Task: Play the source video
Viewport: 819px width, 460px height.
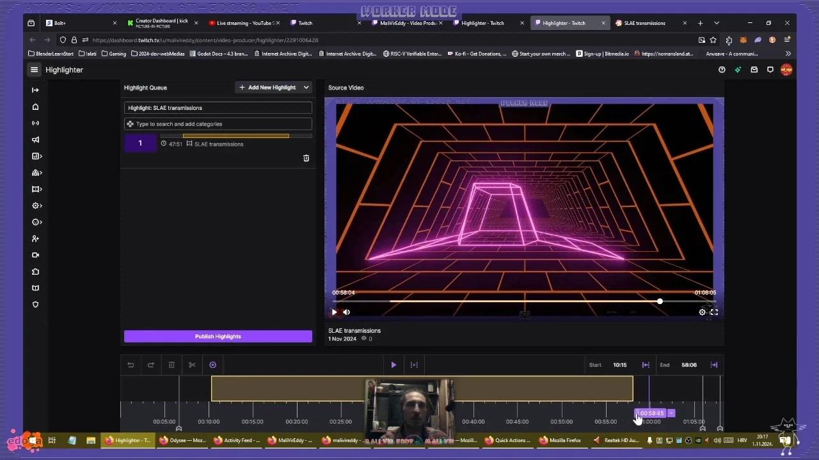Action: click(334, 312)
